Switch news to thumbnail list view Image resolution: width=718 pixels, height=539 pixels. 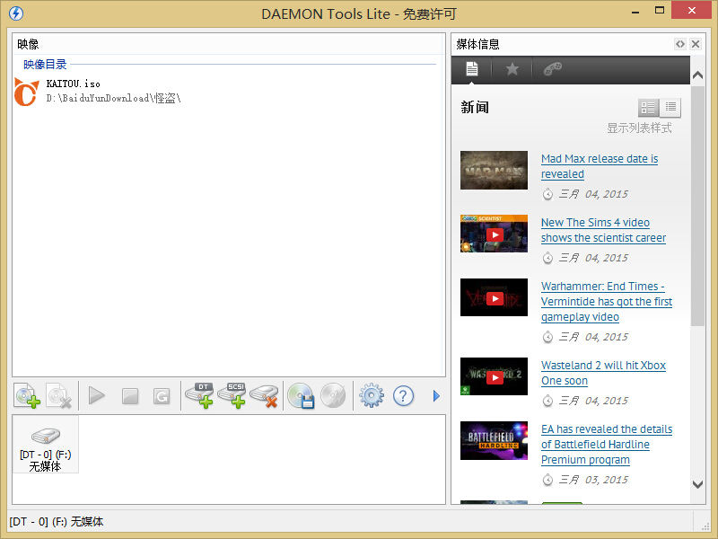648,108
